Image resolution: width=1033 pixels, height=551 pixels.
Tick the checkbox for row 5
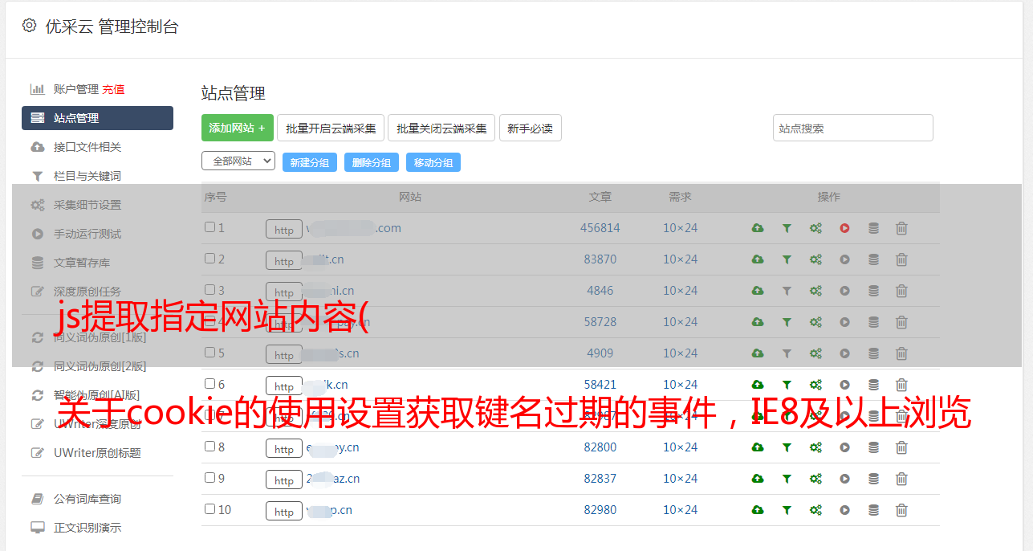pos(209,353)
